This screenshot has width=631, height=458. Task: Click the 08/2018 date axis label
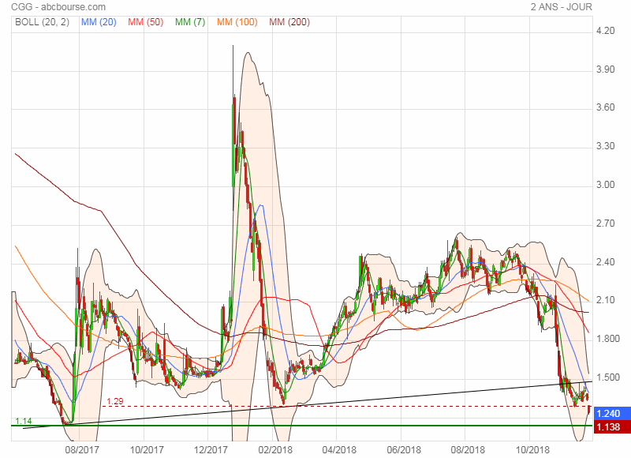tap(467, 449)
